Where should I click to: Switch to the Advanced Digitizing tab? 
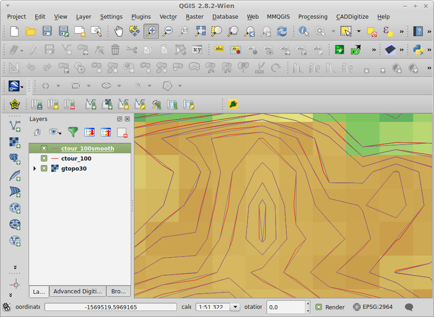[x=78, y=292]
